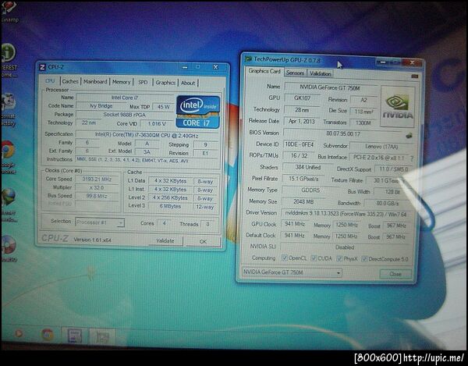Click the BIOS Version field 80.07.95.00.17
The height and width of the screenshot is (366, 468).
point(343,133)
